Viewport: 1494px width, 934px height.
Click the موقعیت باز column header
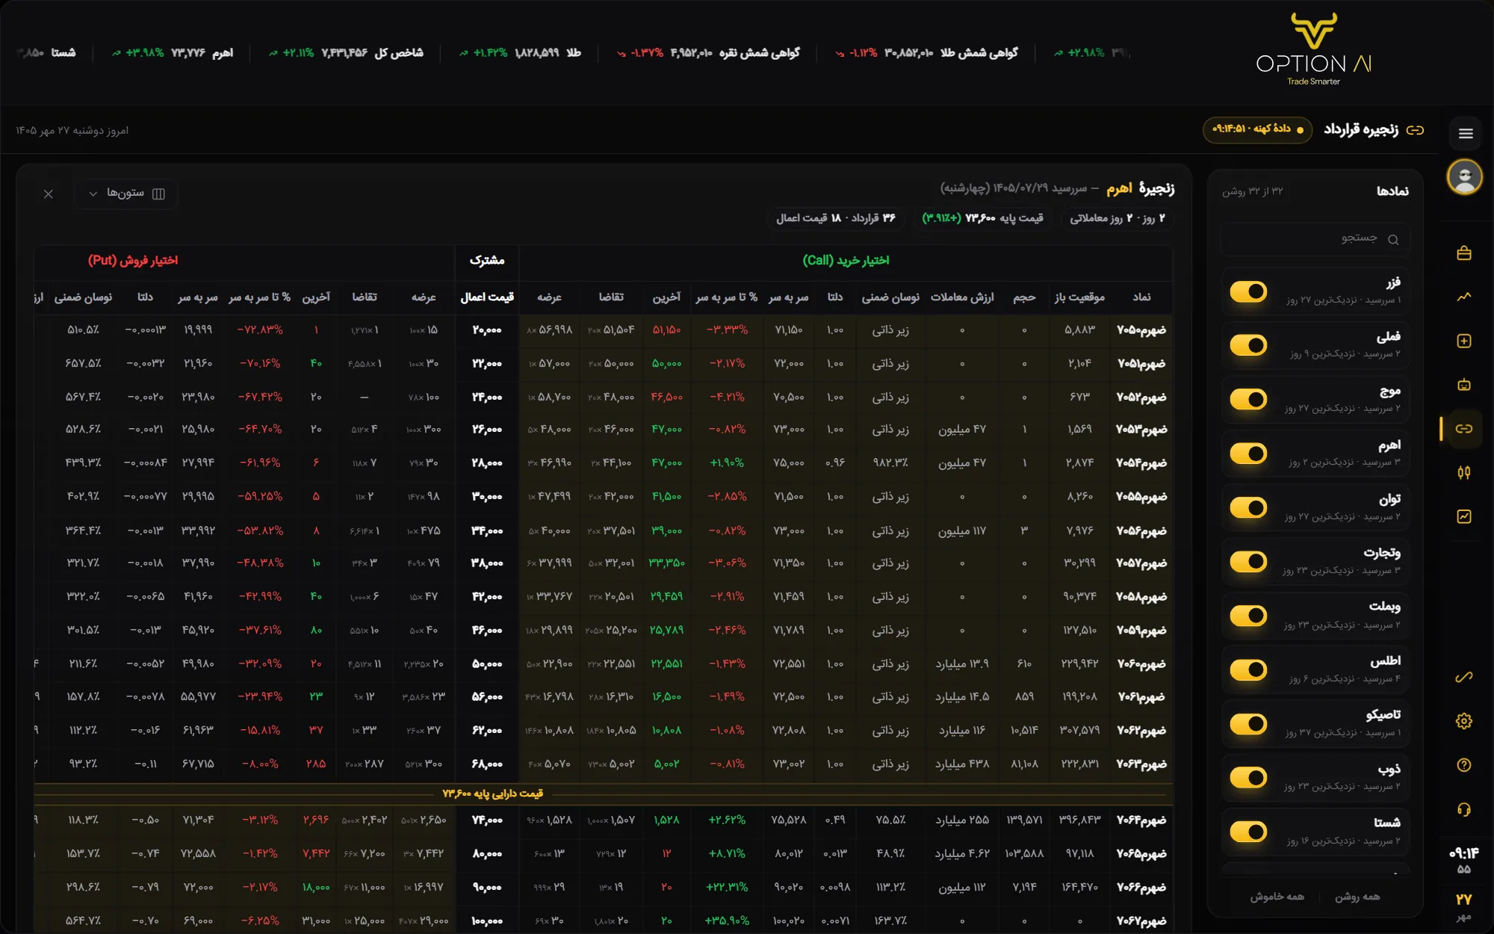tap(1079, 297)
